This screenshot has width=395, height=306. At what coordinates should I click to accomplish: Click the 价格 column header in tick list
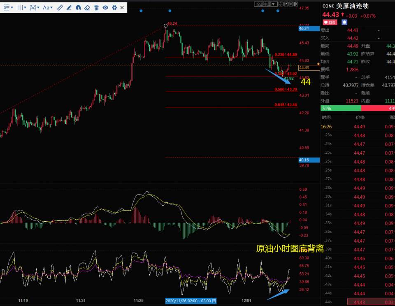[360, 117]
